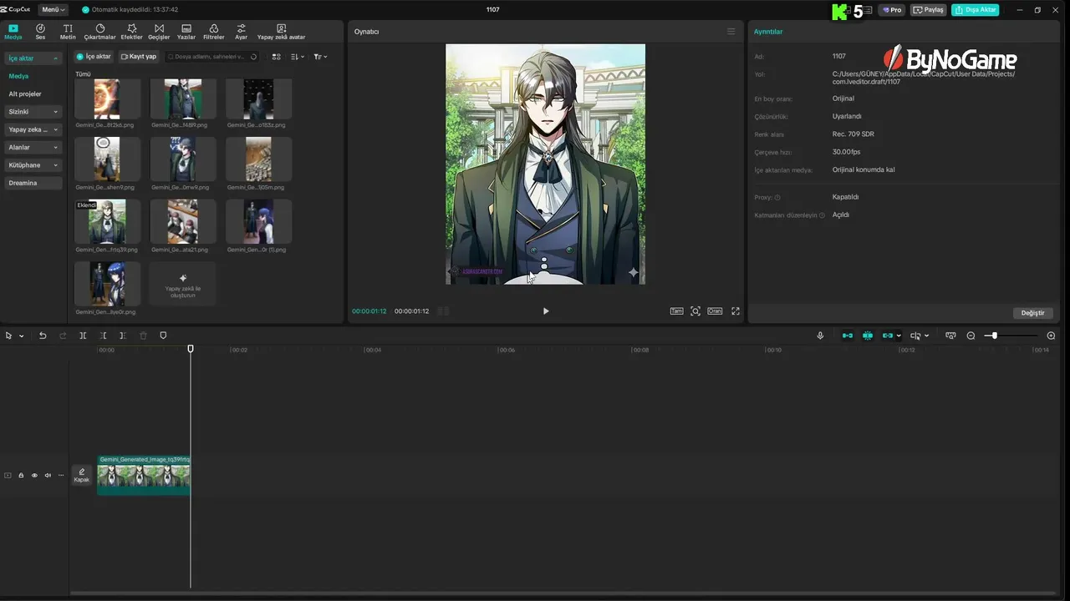Play the preview in Oynatıcı
This screenshot has width=1070, height=601.
546,311
